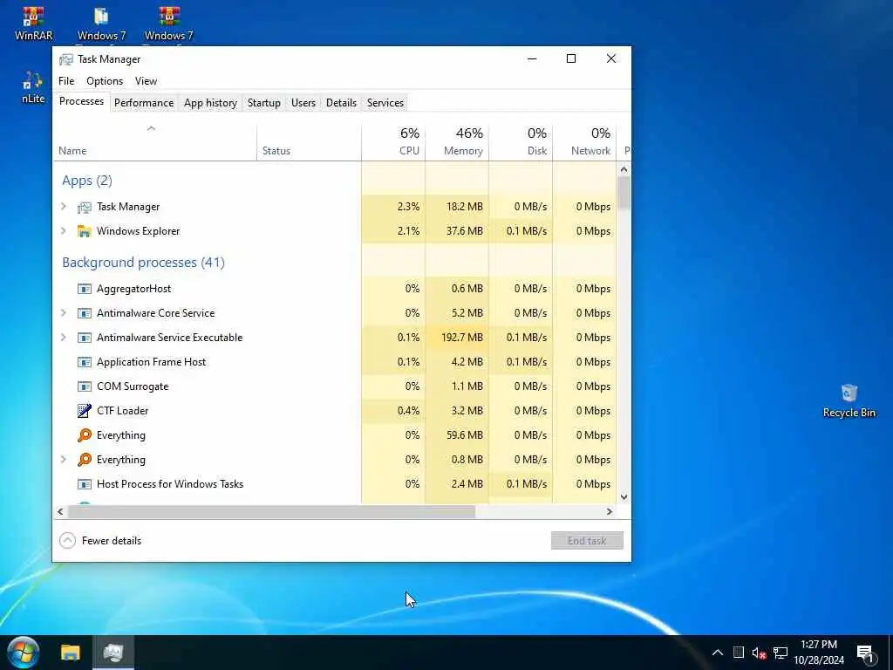Click the Antimalware Service Executable icon
This screenshot has width=893, height=670.
pos(85,338)
